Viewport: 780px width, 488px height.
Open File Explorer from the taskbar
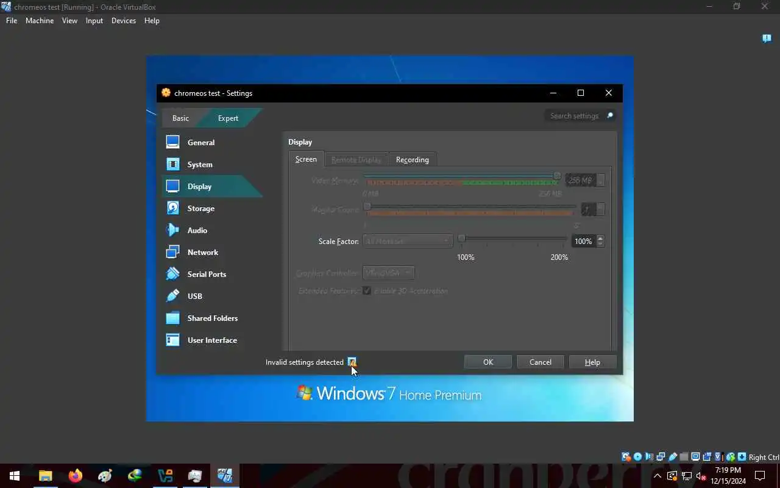(x=46, y=476)
